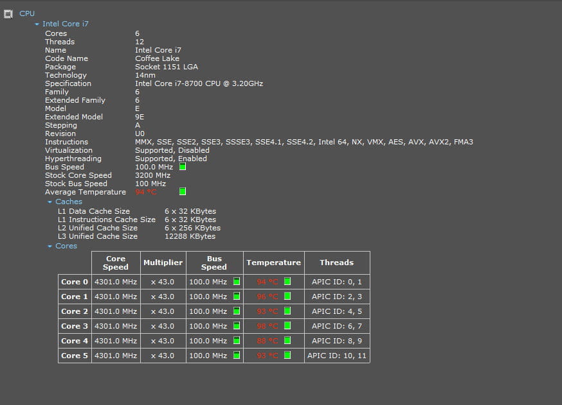
Task: Click the Stepping property label
Action: (61, 125)
